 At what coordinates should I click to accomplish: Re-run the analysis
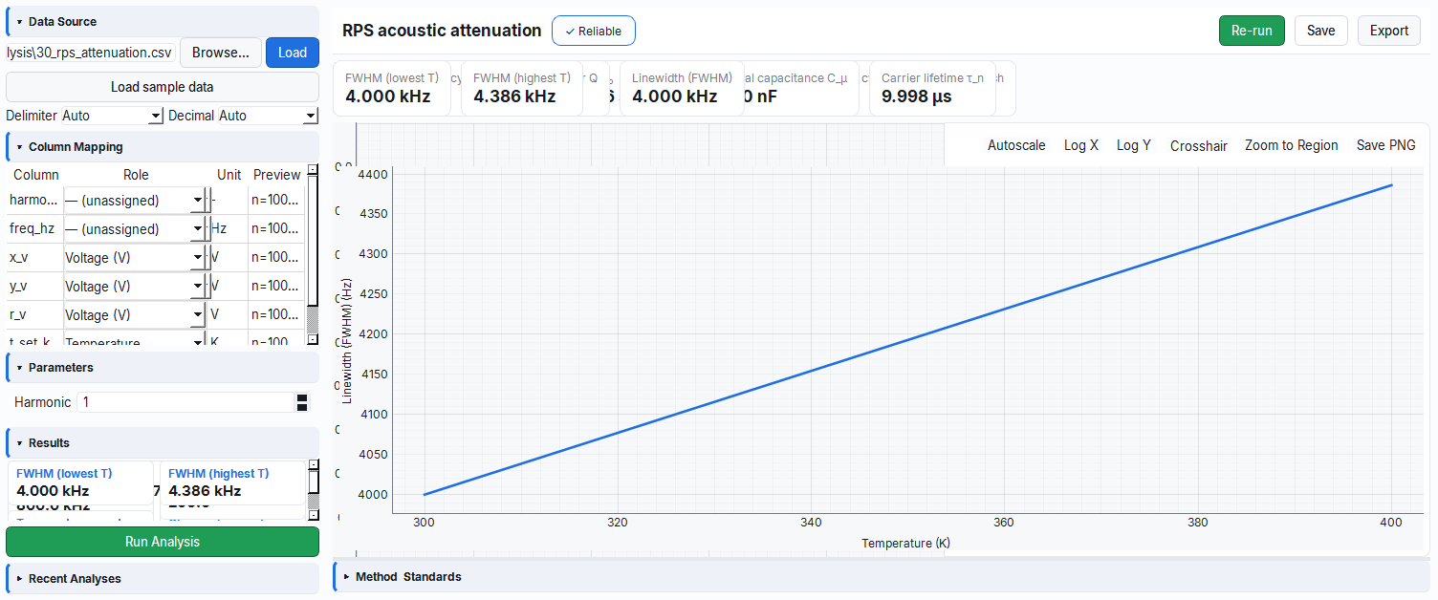1252,31
